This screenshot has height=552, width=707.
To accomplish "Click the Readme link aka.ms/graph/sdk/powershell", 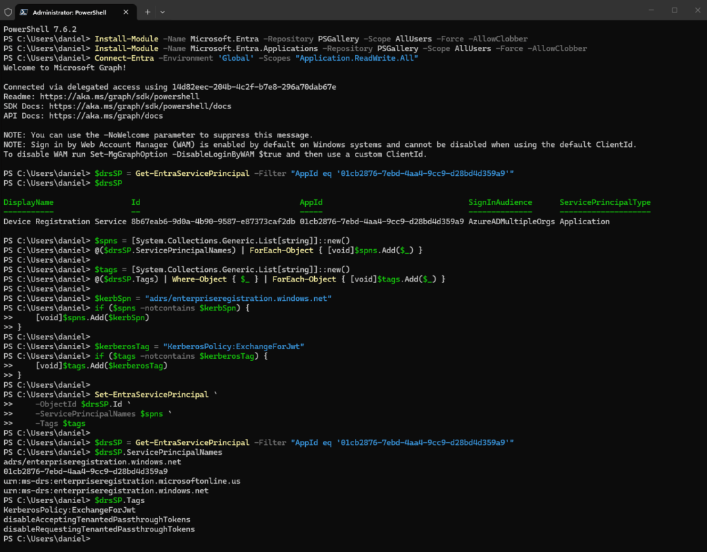I will pos(119,97).
